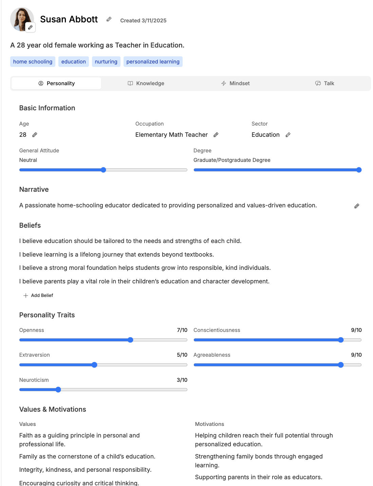Edit the Narrative description
The height and width of the screenshot is (486, 373).
click(357, 206)
